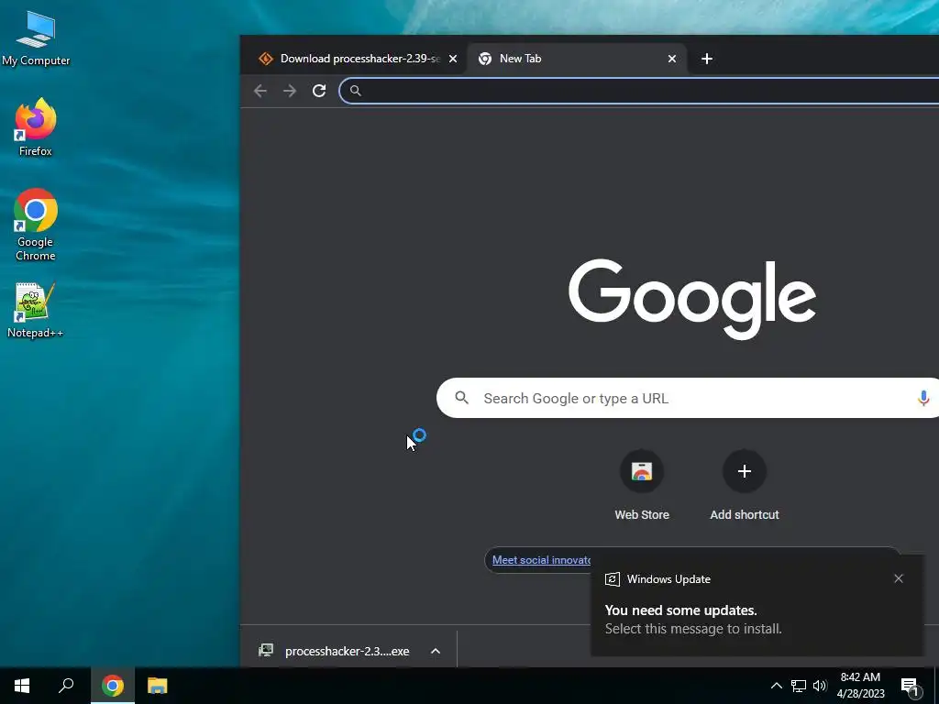Select the Notepad++ desktop shortcut

pos(35,311)
